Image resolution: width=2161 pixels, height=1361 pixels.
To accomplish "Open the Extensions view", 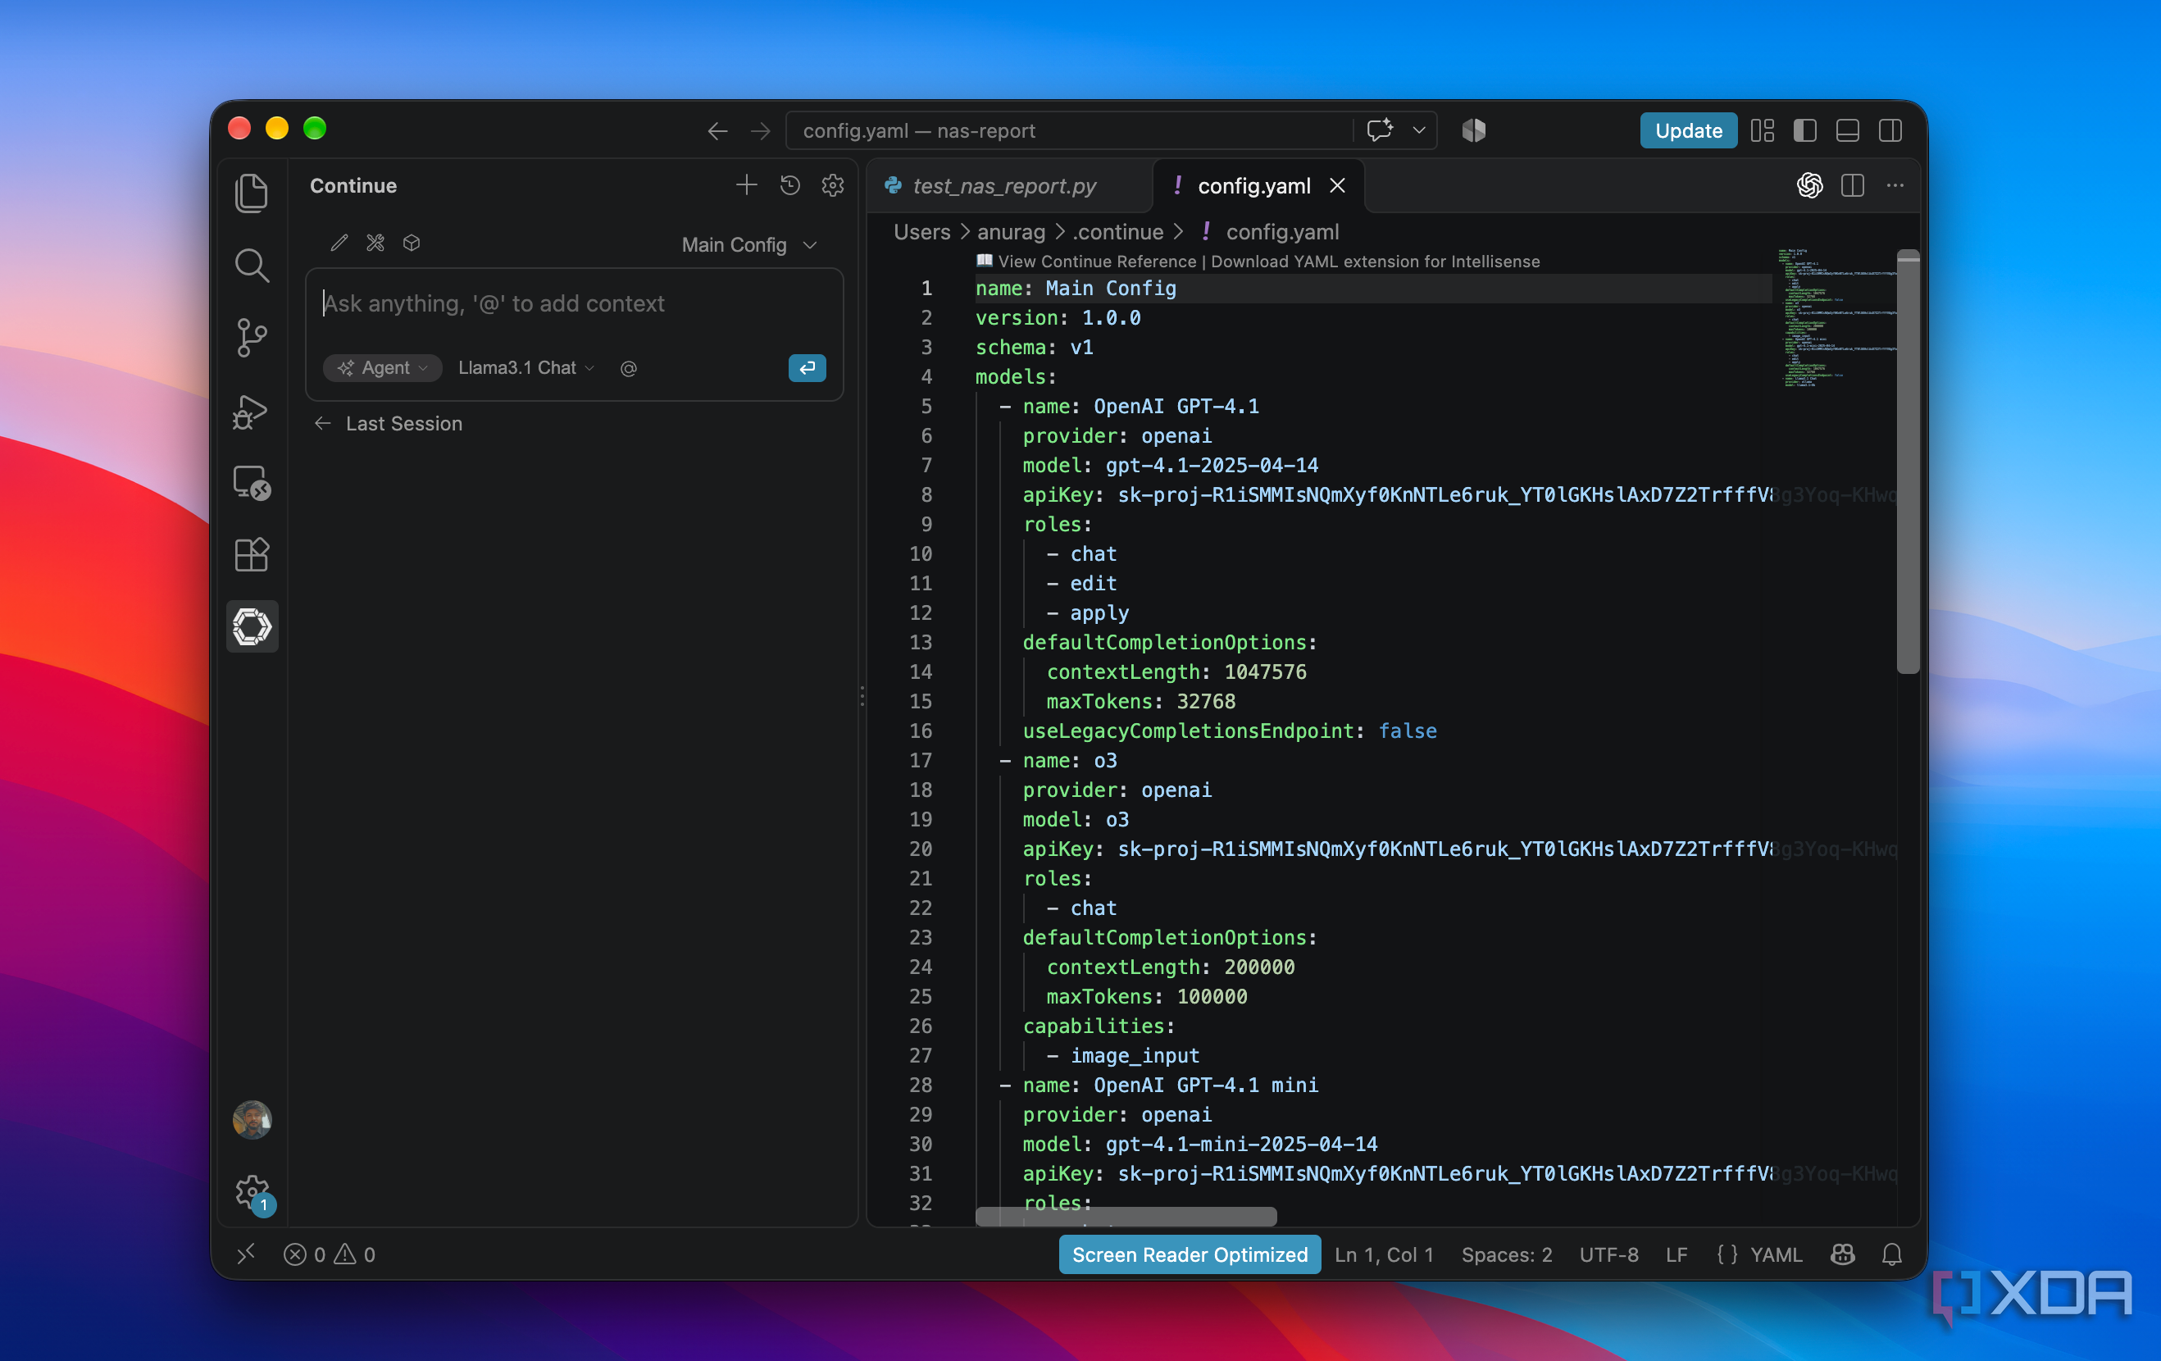I will pyautogui.click(x=252, y=554).
